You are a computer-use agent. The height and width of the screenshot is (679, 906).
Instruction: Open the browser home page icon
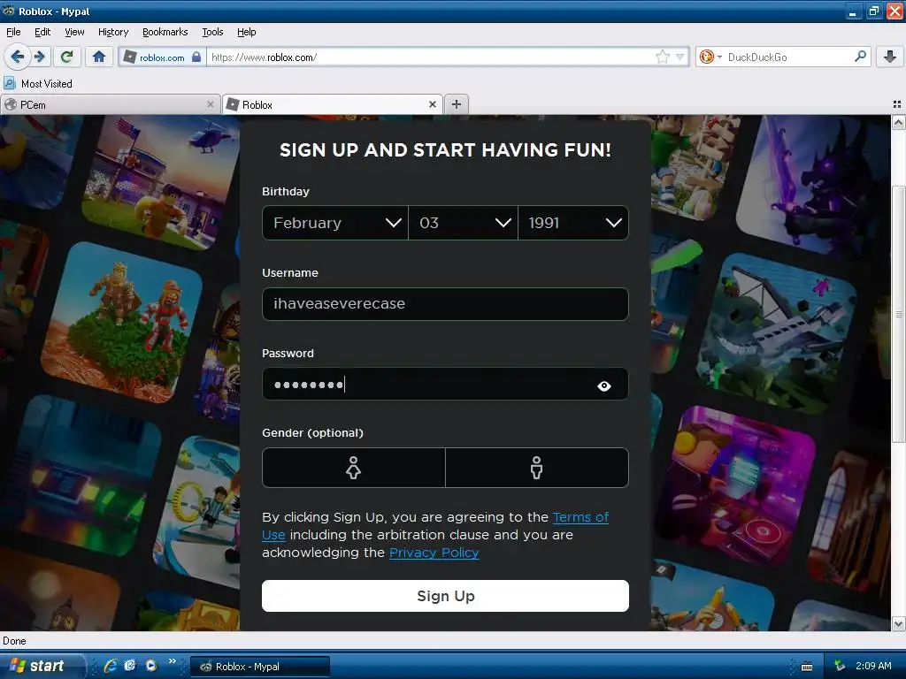click(99, 57)
